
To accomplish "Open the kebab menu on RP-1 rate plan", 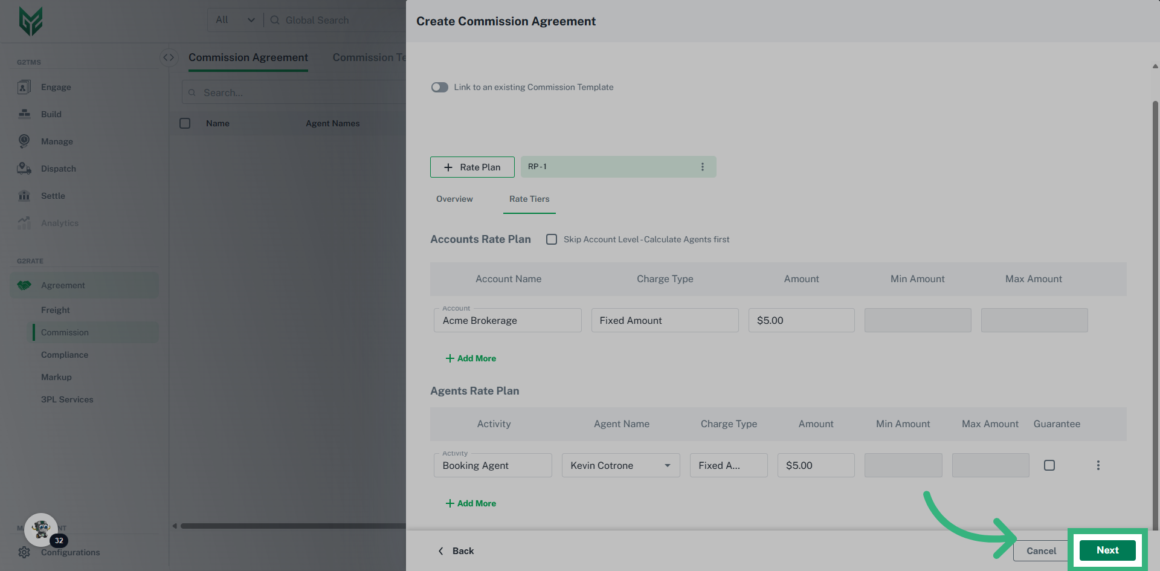I will (702, 166).
